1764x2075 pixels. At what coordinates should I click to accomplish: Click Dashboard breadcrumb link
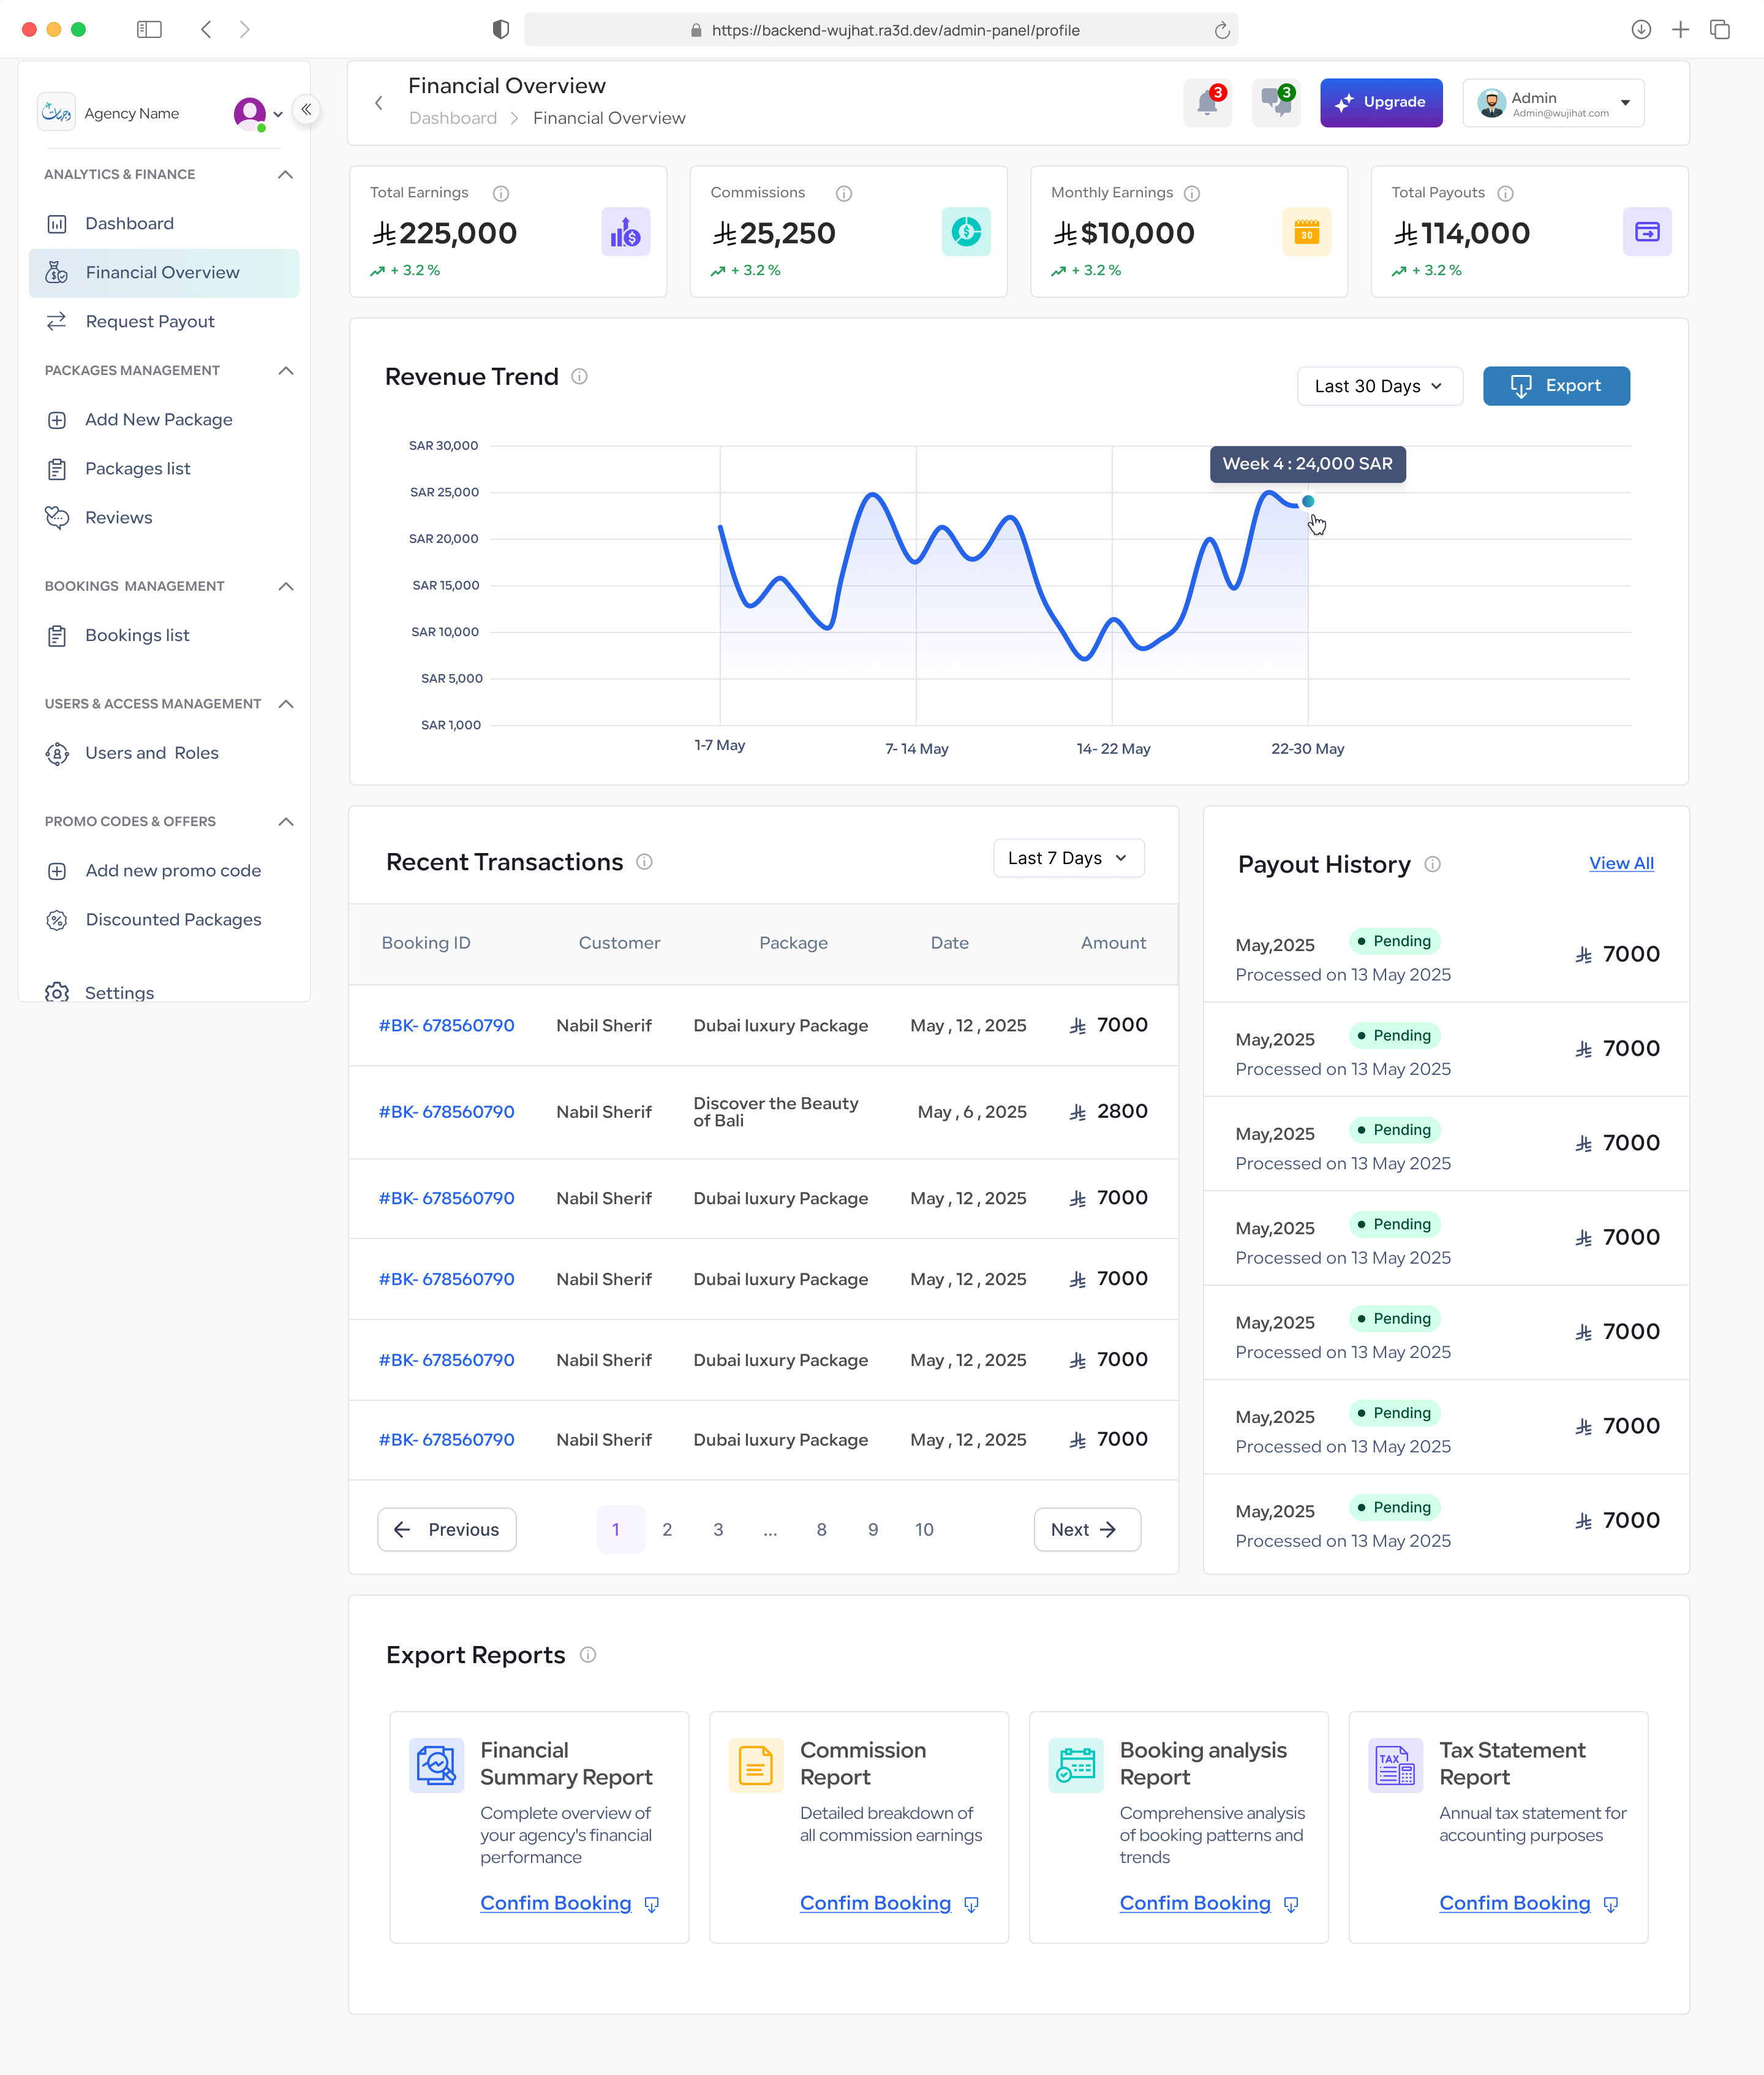(x=453, y=118)
